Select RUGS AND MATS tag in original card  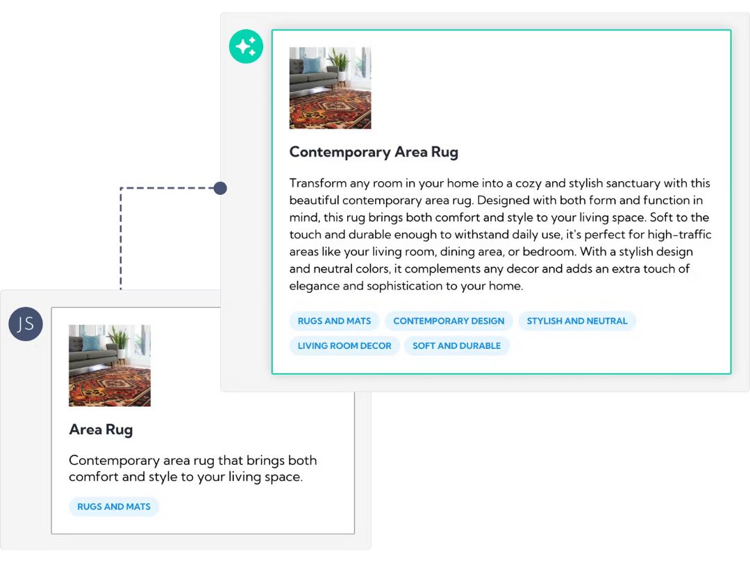coord(114,506)
